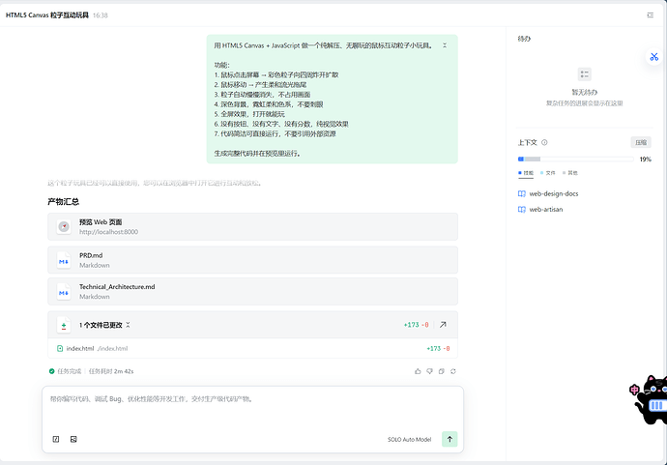The width and height of the screenshot is (667, 465).
Task: Click the Markdown icon of Technical_Architecture.md
Action: (x=64, y=292)
